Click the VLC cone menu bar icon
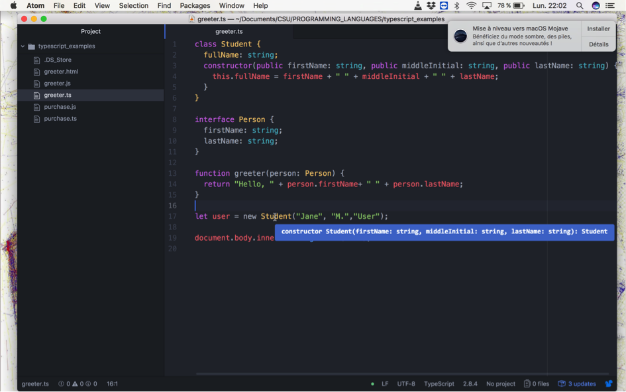626x392 pixels. [x=417, y=5]
